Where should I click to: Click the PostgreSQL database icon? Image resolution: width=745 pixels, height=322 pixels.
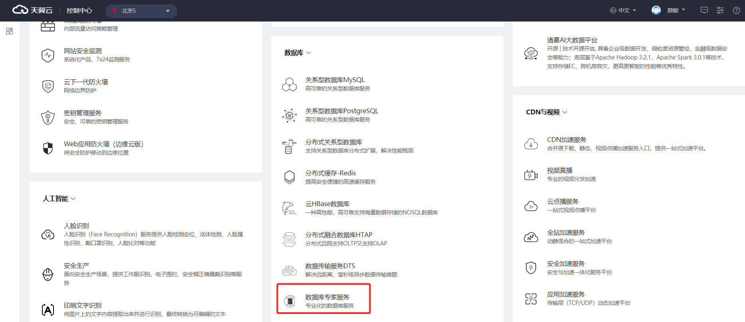pyautogui.click(x=289, y=115)
